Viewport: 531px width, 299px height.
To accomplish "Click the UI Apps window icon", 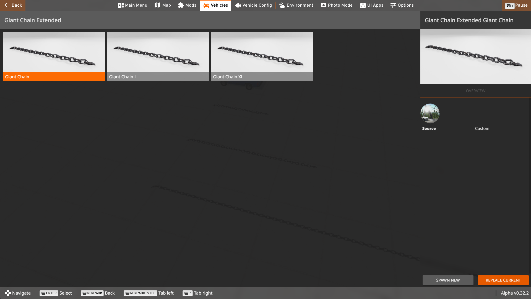I will [363, 5].
